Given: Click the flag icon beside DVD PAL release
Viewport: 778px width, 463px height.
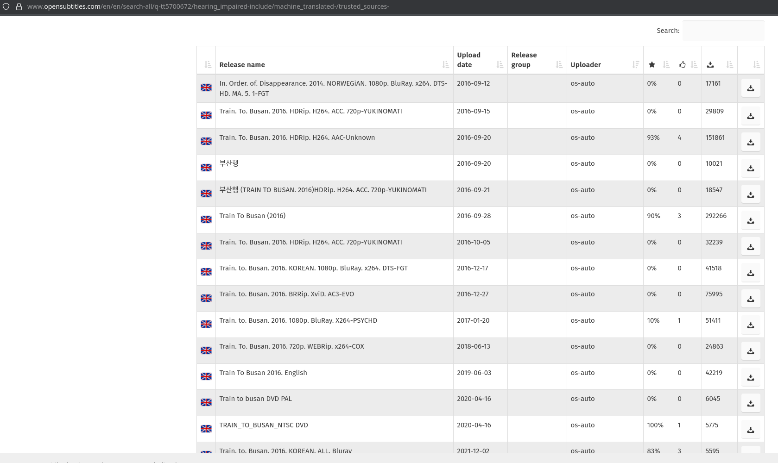Looking at the screenshot, I should tap(206, 402).
